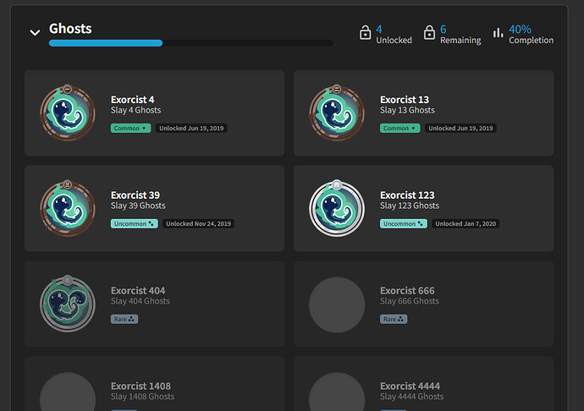Click the 'Slay 1408 Ghosts' description

pos(143,397)
